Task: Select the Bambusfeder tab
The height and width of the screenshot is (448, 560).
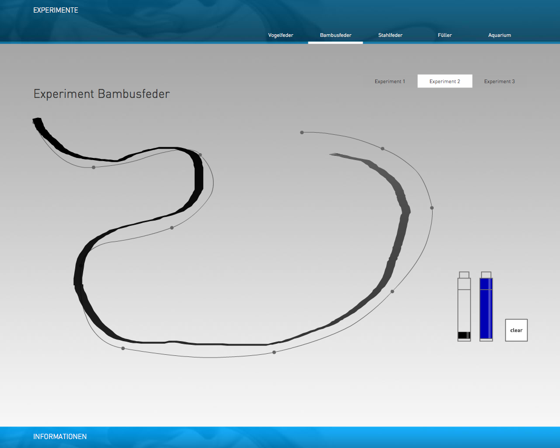Action: pos(335,35)
